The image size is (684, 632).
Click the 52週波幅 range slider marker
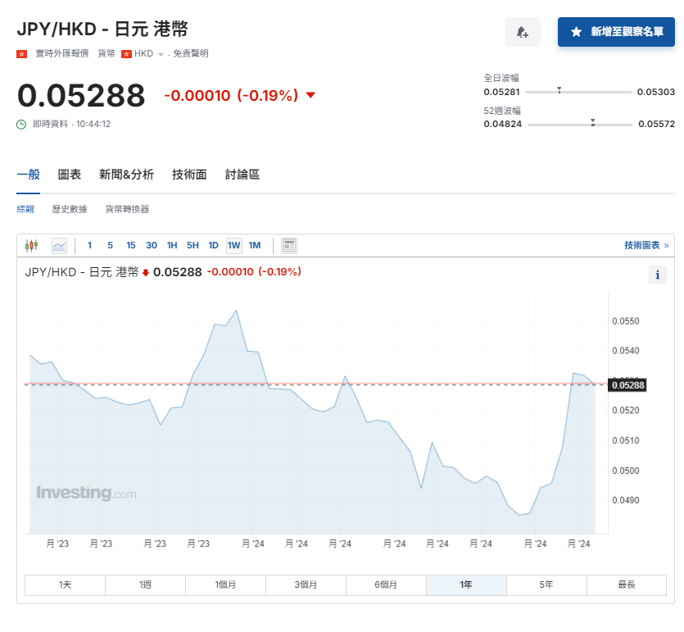coord(592,123)
